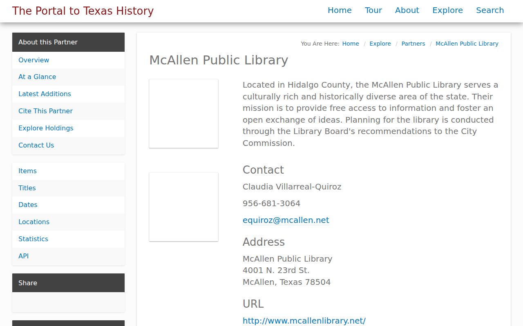Go to Partners in the breadcrumb
The height and width of the screenshot is (326, 523).
tap(413, 44)
